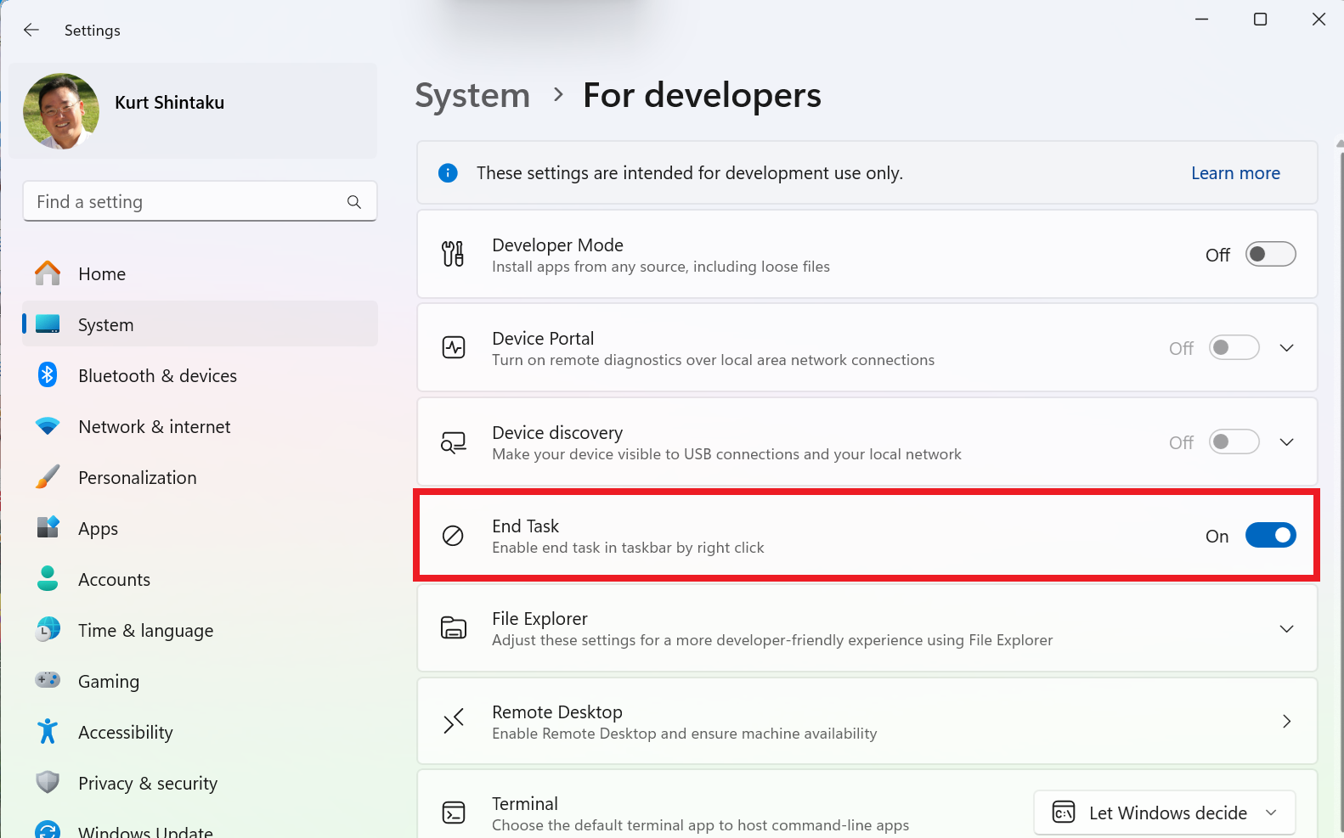Turn on the Developer Mode toggle

[1270, 255]
